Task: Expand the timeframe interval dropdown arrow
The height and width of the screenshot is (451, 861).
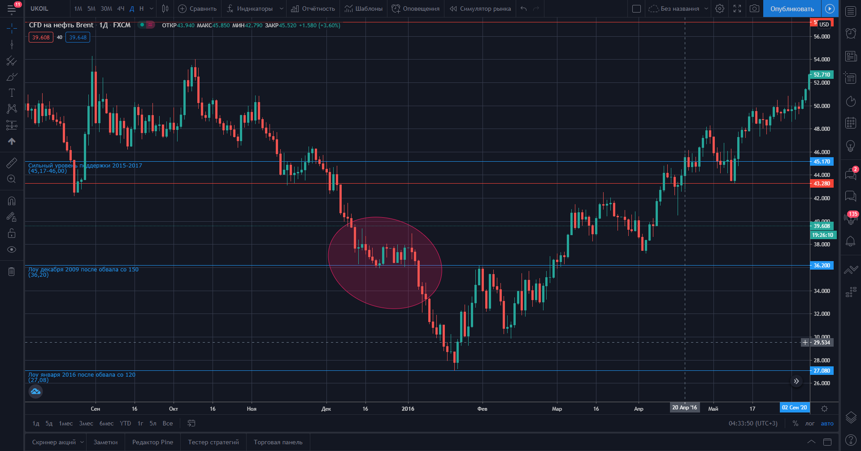Action: point(152,9)
